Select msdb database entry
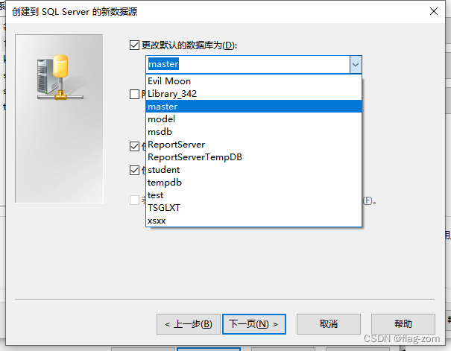The height and width of the screenshot is (351, 451). [253, 132]
